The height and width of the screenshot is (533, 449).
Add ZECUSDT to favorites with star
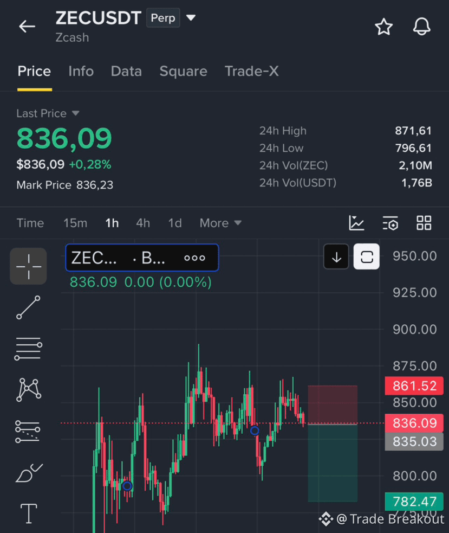pyautogui.click(x=384, y=27)
